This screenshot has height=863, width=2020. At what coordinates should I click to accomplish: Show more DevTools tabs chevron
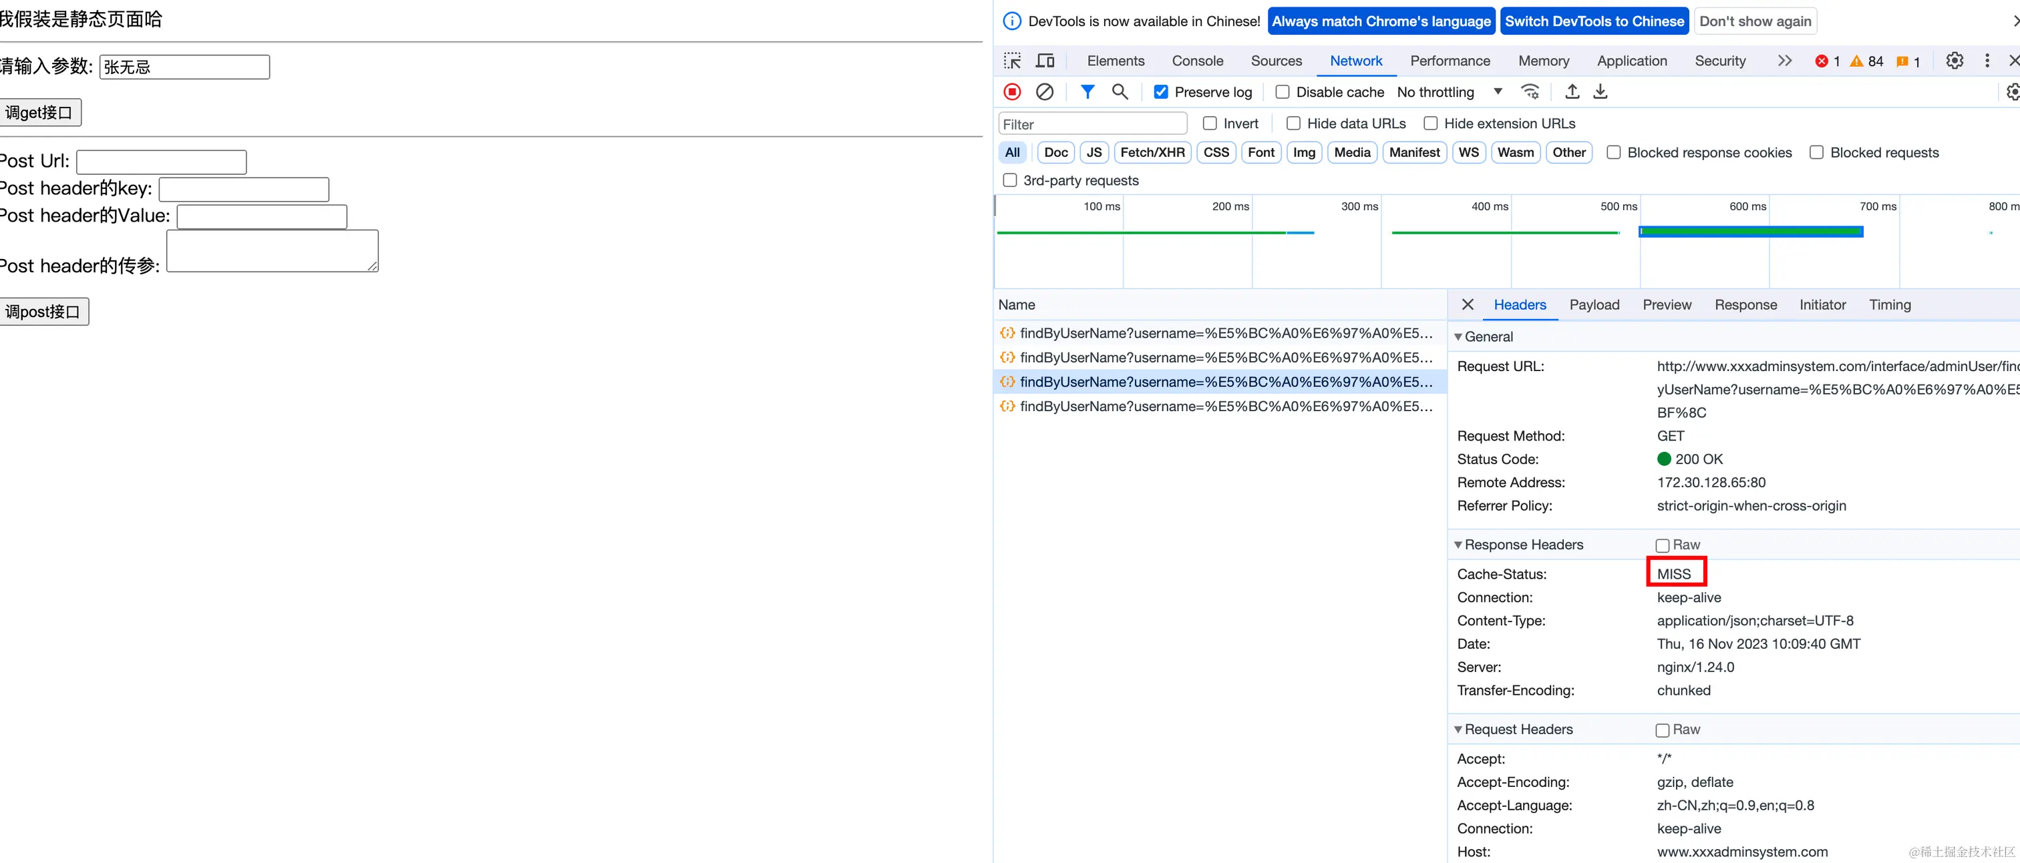click(x=1785, y=61)
